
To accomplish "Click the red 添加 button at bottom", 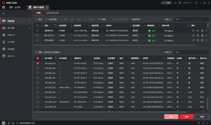I will [186, 117].
